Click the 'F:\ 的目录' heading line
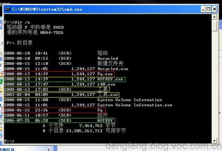Screen dimensions: 222x151 point(20,43)
